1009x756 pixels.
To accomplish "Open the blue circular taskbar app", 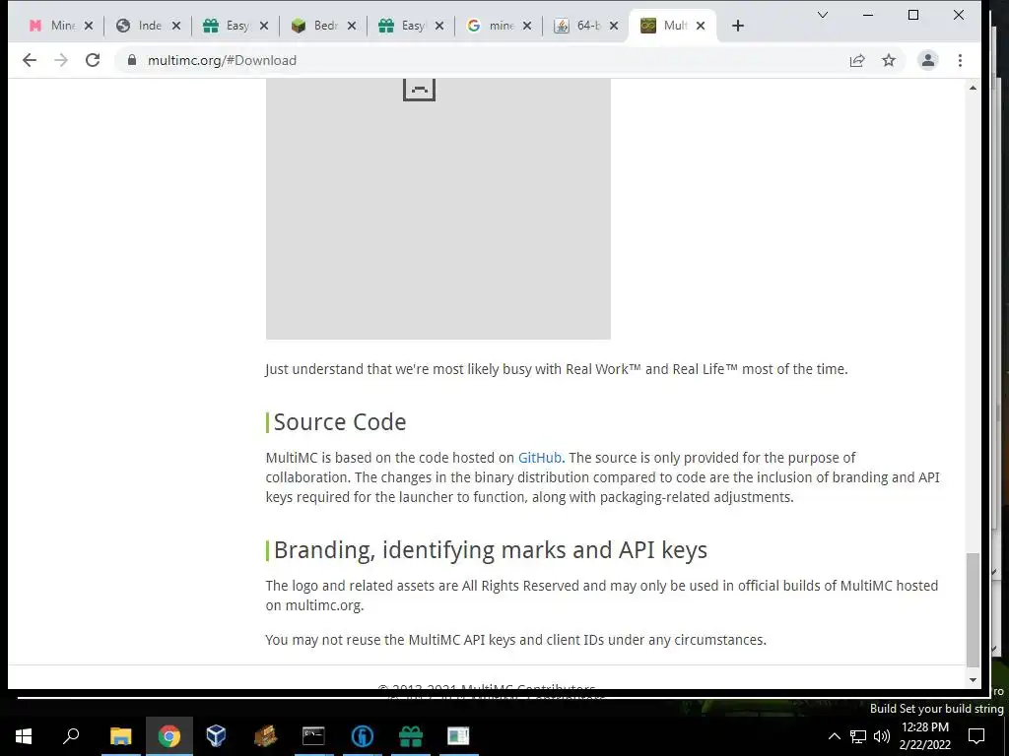I will coord(363,736).
